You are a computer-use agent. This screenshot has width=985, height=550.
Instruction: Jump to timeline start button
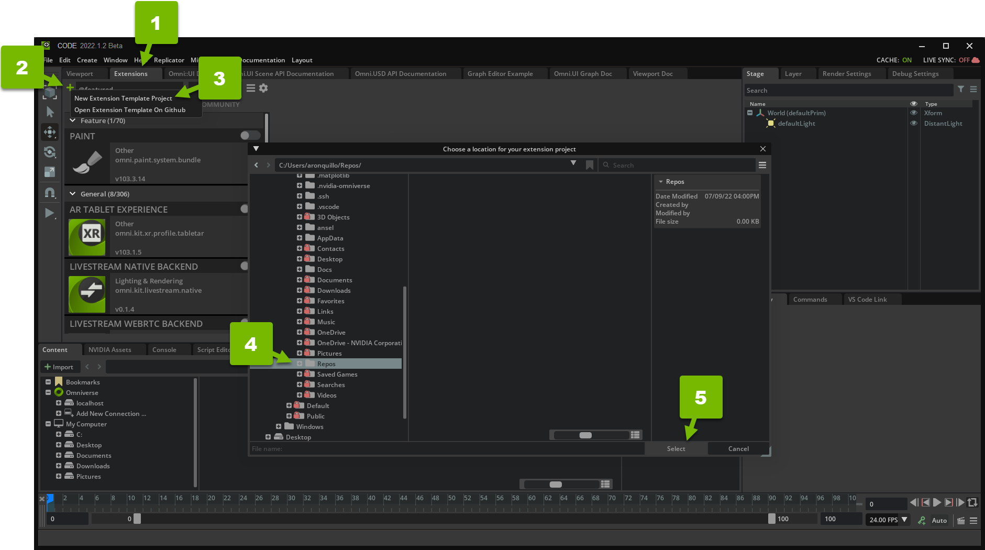pyautogui.click(x=914, y=503)
